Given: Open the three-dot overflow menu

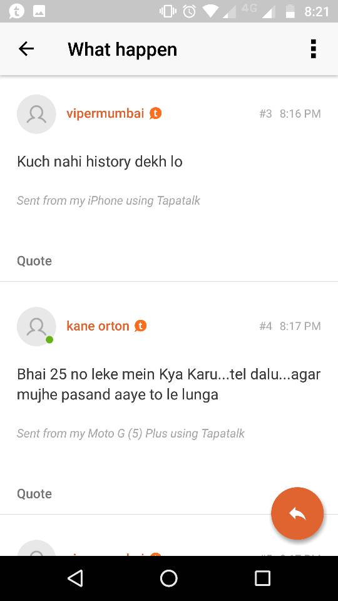Looking at the screenshot, I should click(314, 49).
